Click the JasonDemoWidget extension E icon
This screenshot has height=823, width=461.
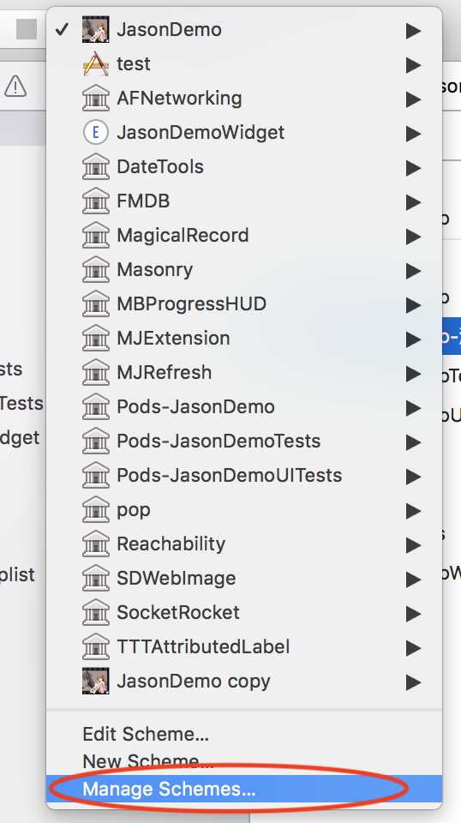[x=95, y=132]
